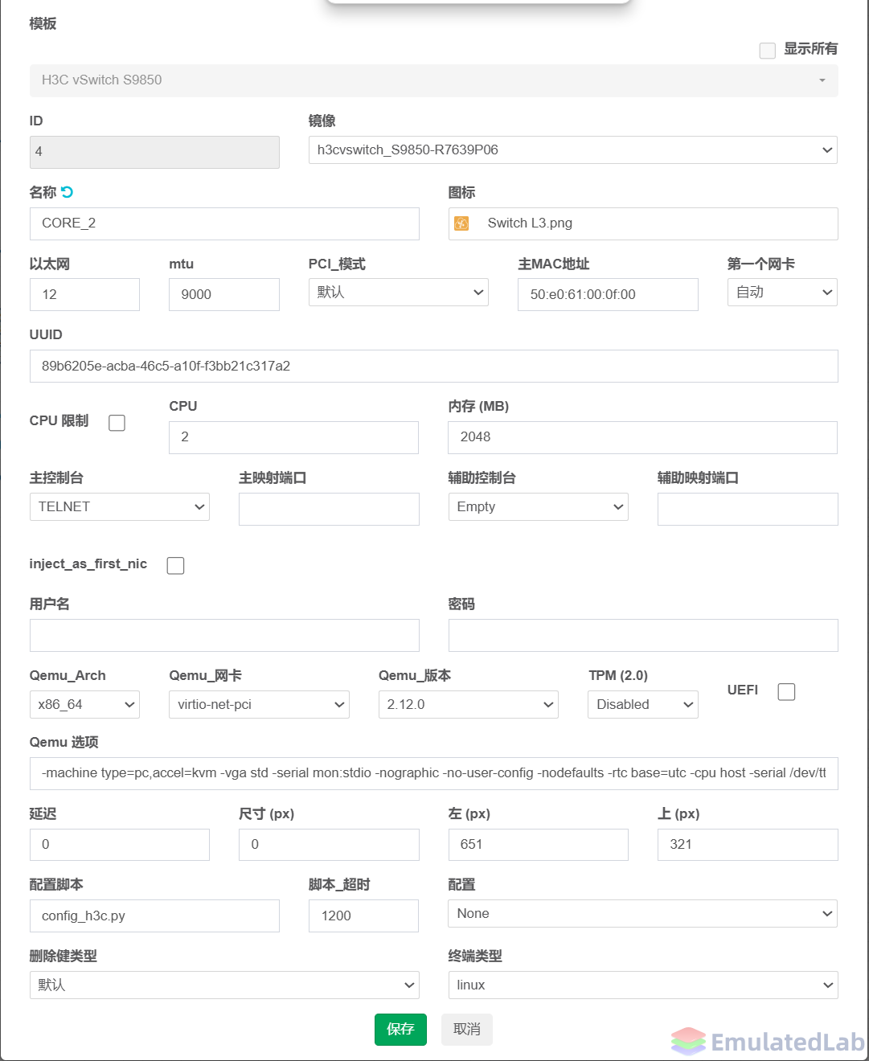Click the 尺寸 (px) field
Viewport: 869px width, 1061px height.
(329, 845)
